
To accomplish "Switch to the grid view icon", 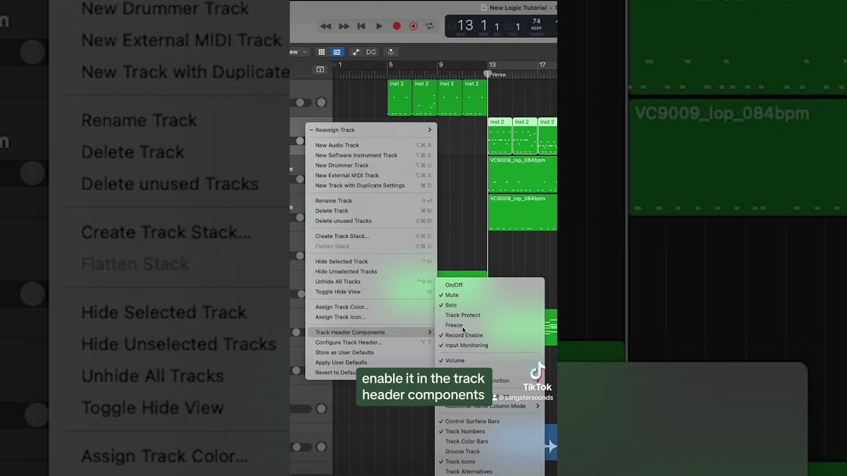I will [x=322, y=52].
